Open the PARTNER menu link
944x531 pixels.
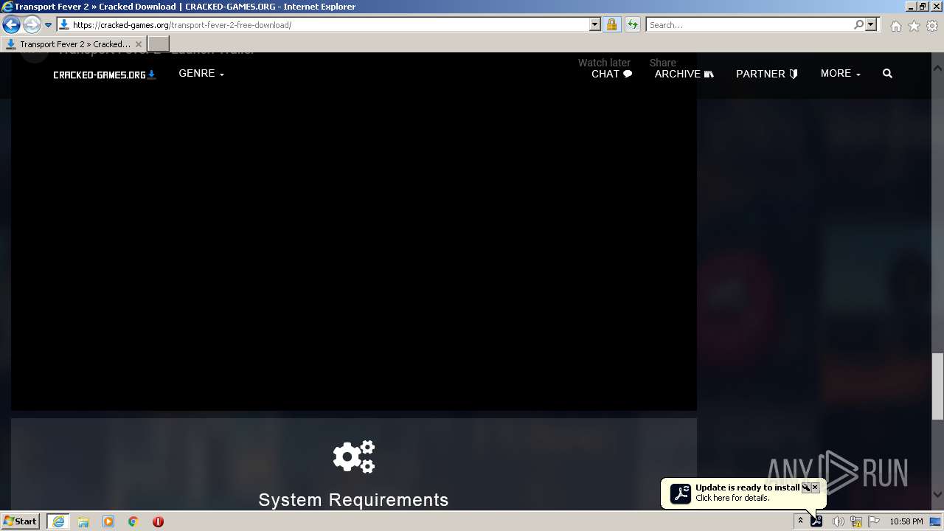tap(767, 74)
